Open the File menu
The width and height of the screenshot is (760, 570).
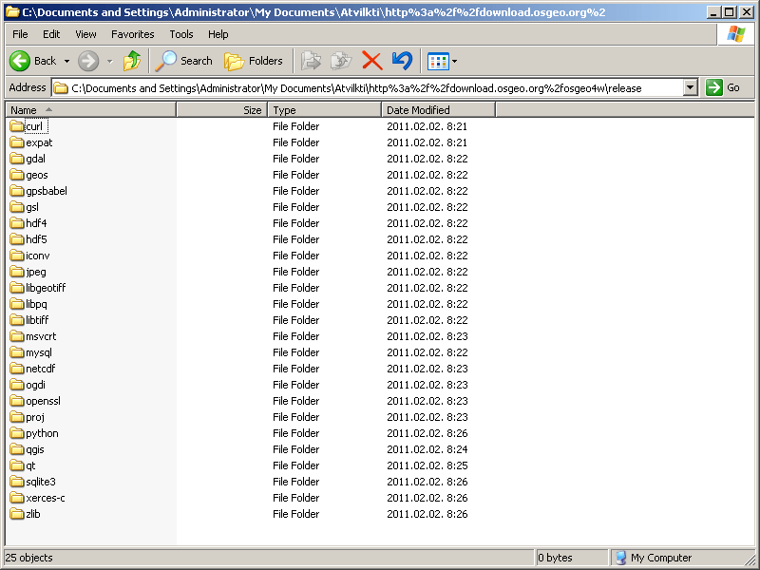tap(20, 34)
